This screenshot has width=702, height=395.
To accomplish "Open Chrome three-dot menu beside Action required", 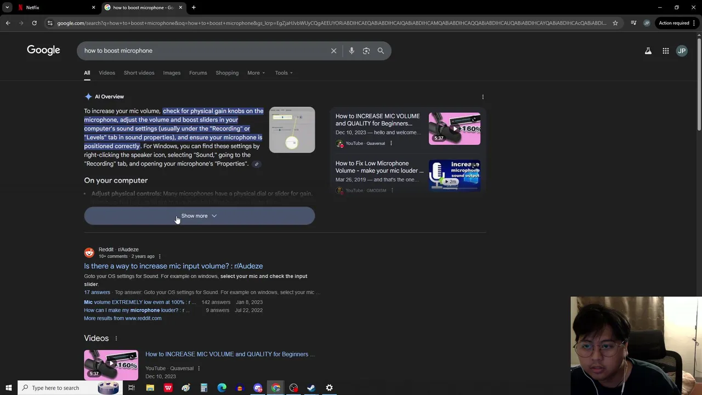I will click(694, 23).
